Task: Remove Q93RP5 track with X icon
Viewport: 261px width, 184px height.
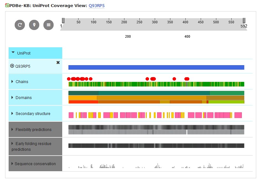Action: 58,63
